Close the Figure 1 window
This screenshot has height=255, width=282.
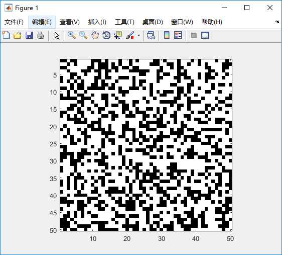coord(270,8)
